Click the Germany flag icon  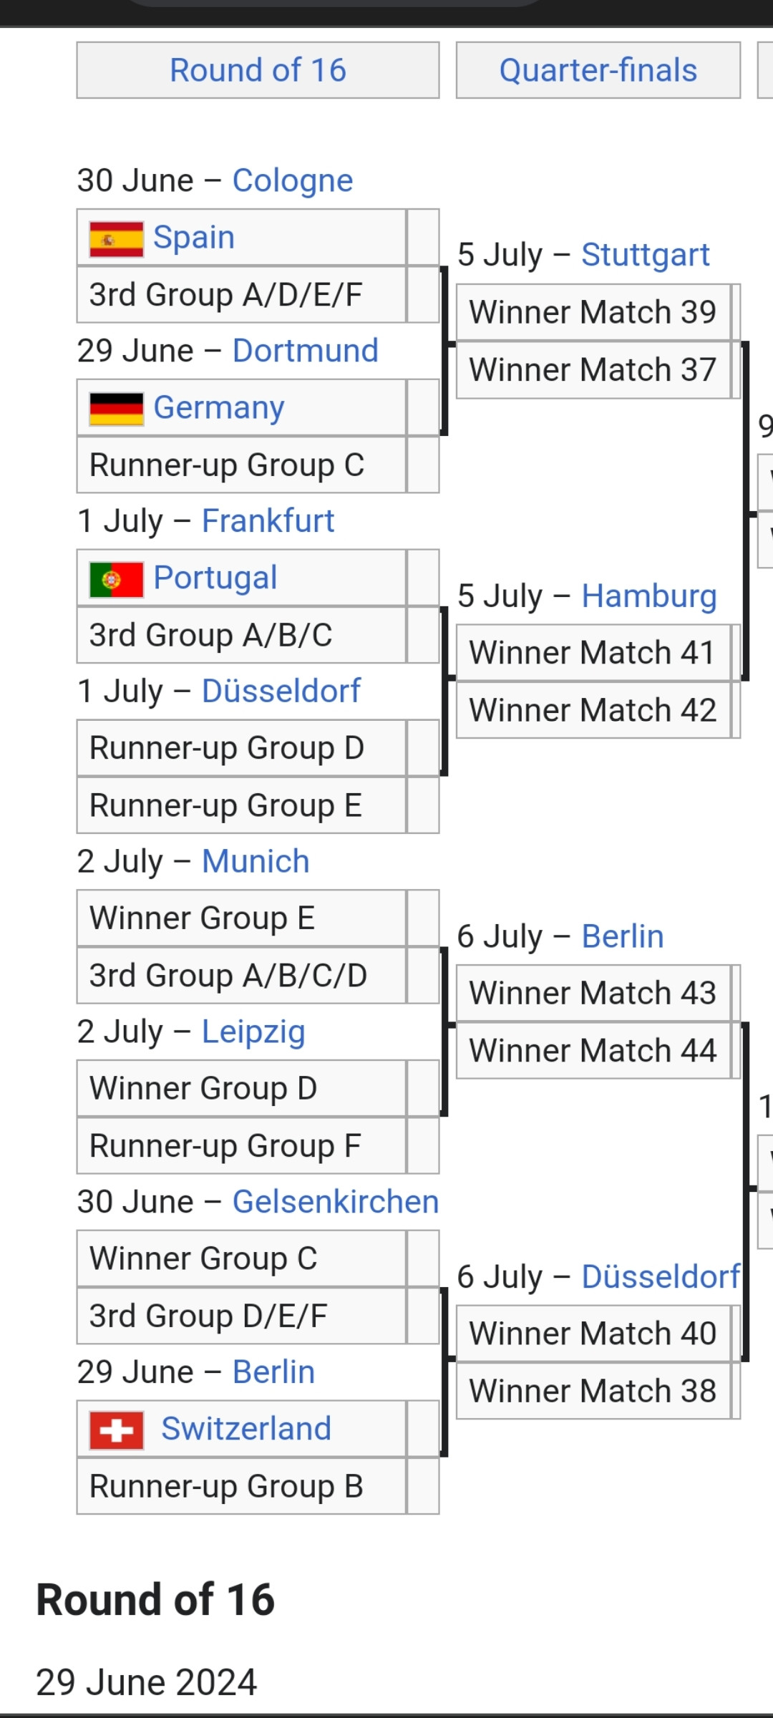pyautogui.click(x=117, y=409)
